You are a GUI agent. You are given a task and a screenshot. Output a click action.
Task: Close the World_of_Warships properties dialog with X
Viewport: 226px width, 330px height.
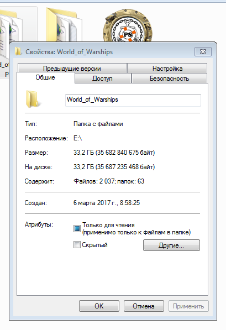203,51
